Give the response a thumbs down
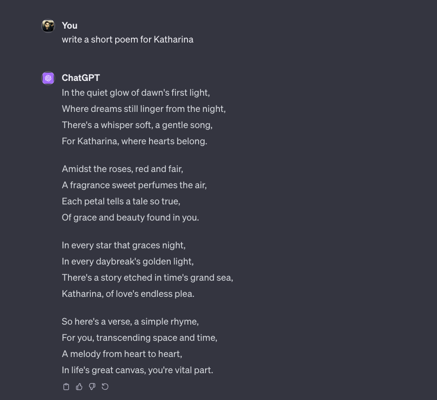This screenshot has height=400, width=437. 92,387
